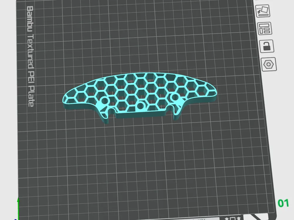Image resolution: width=294 pixels, height=220 pixels.
Task: Auto orient objects on this plate
Action: click(x=263, y=11)
